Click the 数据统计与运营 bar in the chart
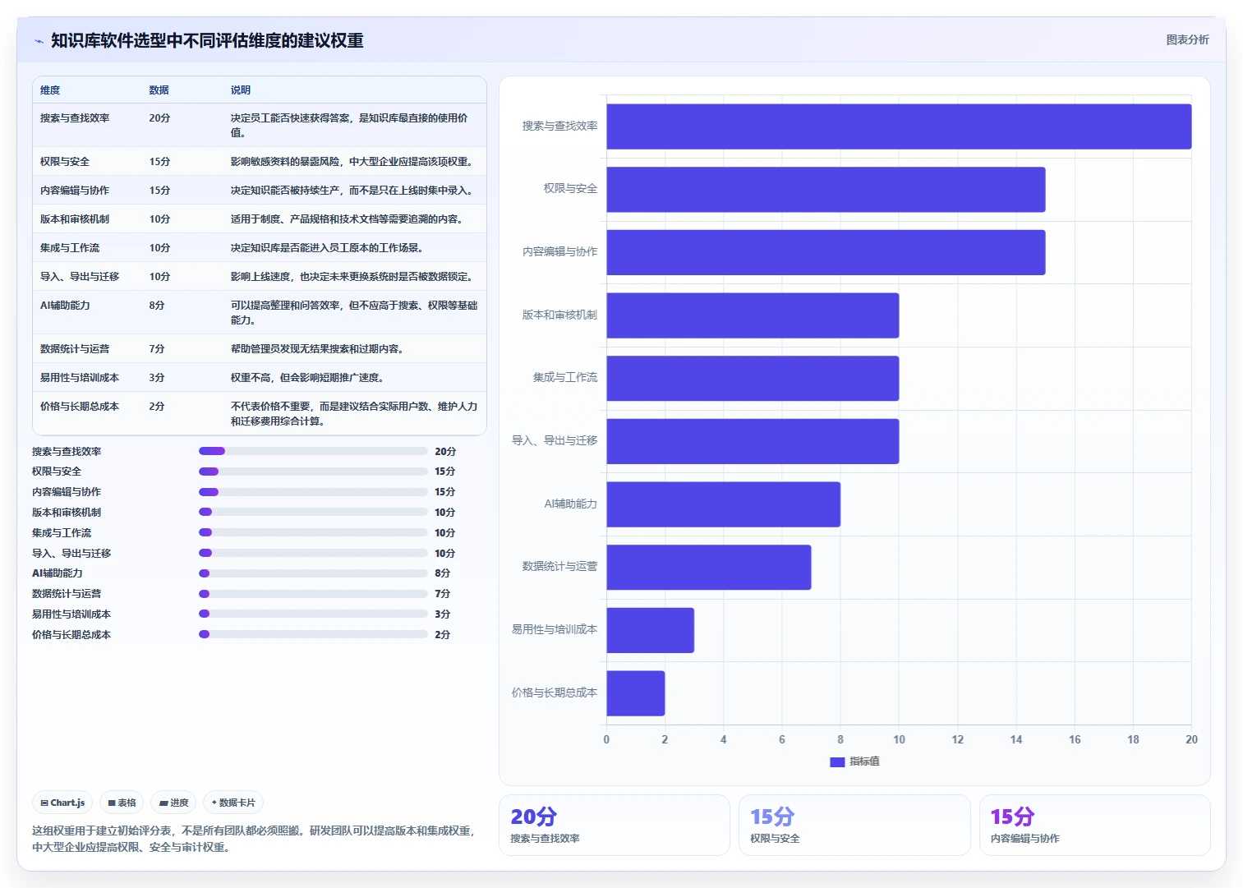The height and width of the screenshot is (888, 1243). click(709, 568)
